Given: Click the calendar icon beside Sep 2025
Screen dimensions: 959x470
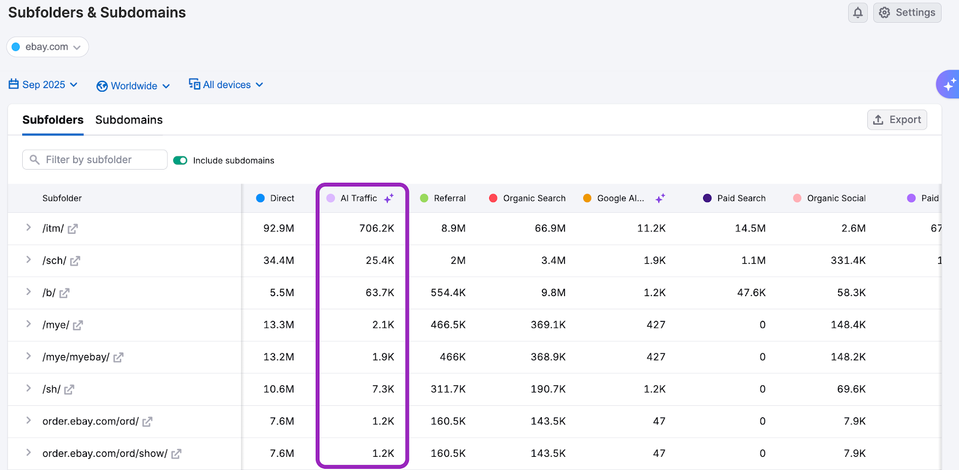Looking at the screenshot, I should (14, 84).
